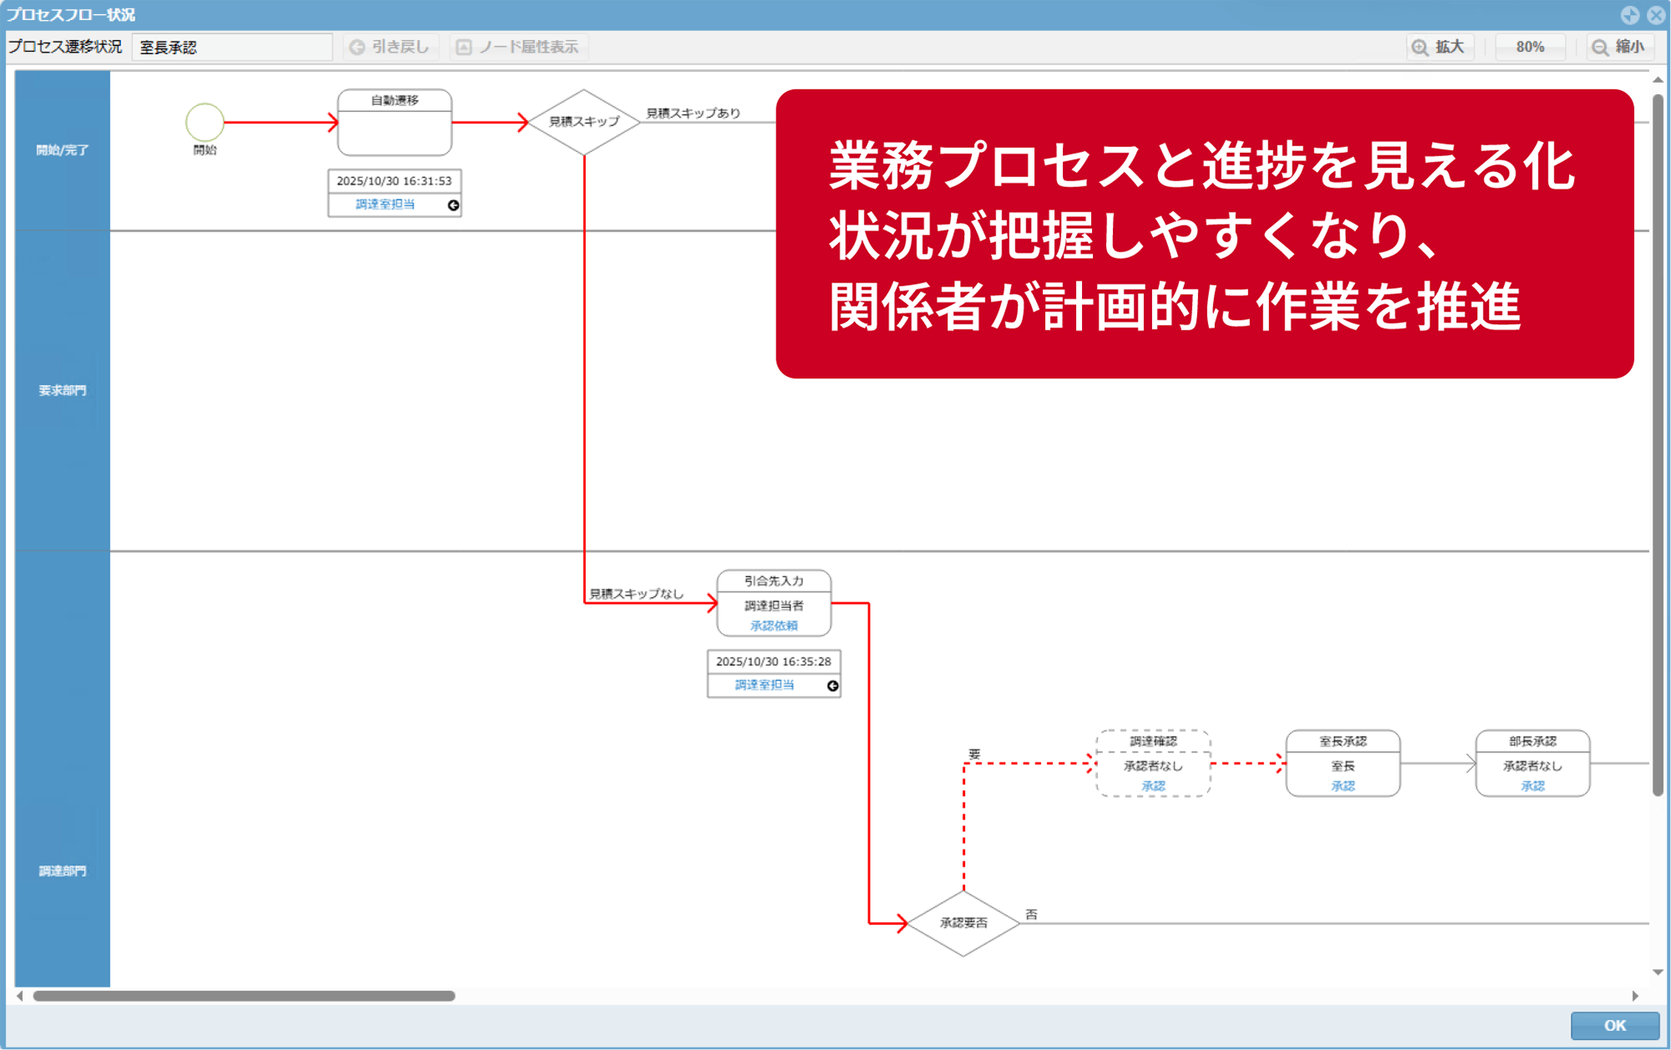Click the 縮小 zoom-out magnifier icon

pos(1598,47)
